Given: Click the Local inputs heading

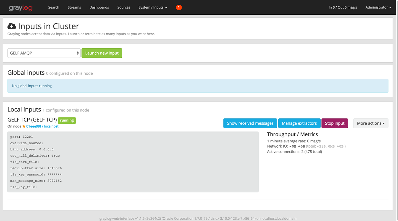Looking at the screenshot, I should [x=24, y=110].
